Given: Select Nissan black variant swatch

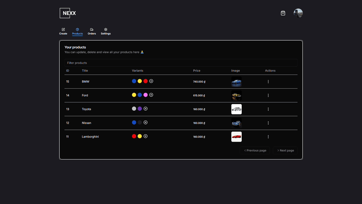Looking at the screenshot, I should pos(140,122).
